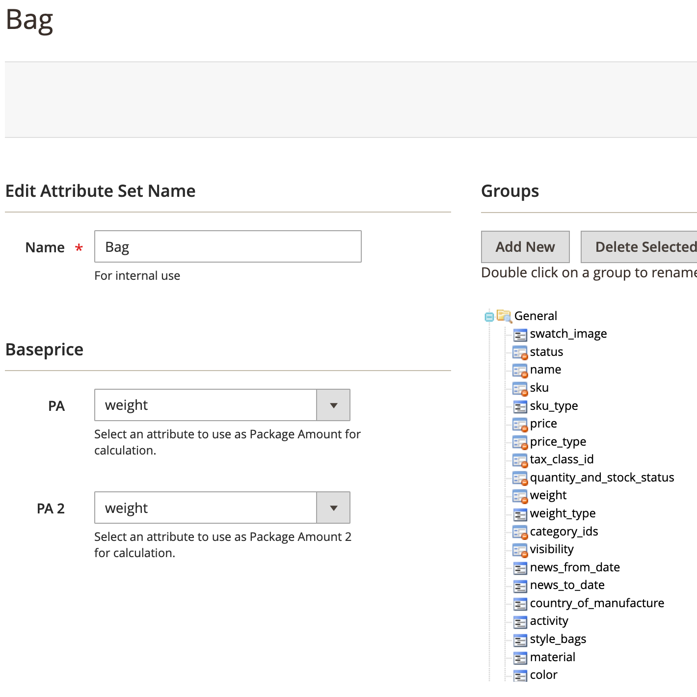Image resolution: width=697 pixels, height=697 pixels.
Task: Select the category_ids text label
Action: [564, 532]
